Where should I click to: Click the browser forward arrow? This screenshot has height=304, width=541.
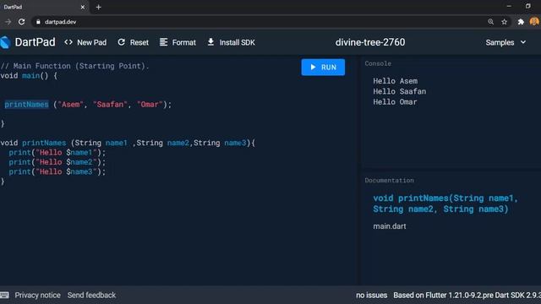pyautogui.click(x=8, y=22)
